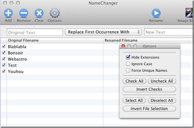Focus the Original Text input field

point(35,32)
